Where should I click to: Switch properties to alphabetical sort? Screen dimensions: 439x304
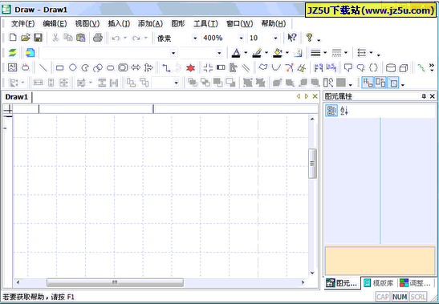[x=344, y=111]
